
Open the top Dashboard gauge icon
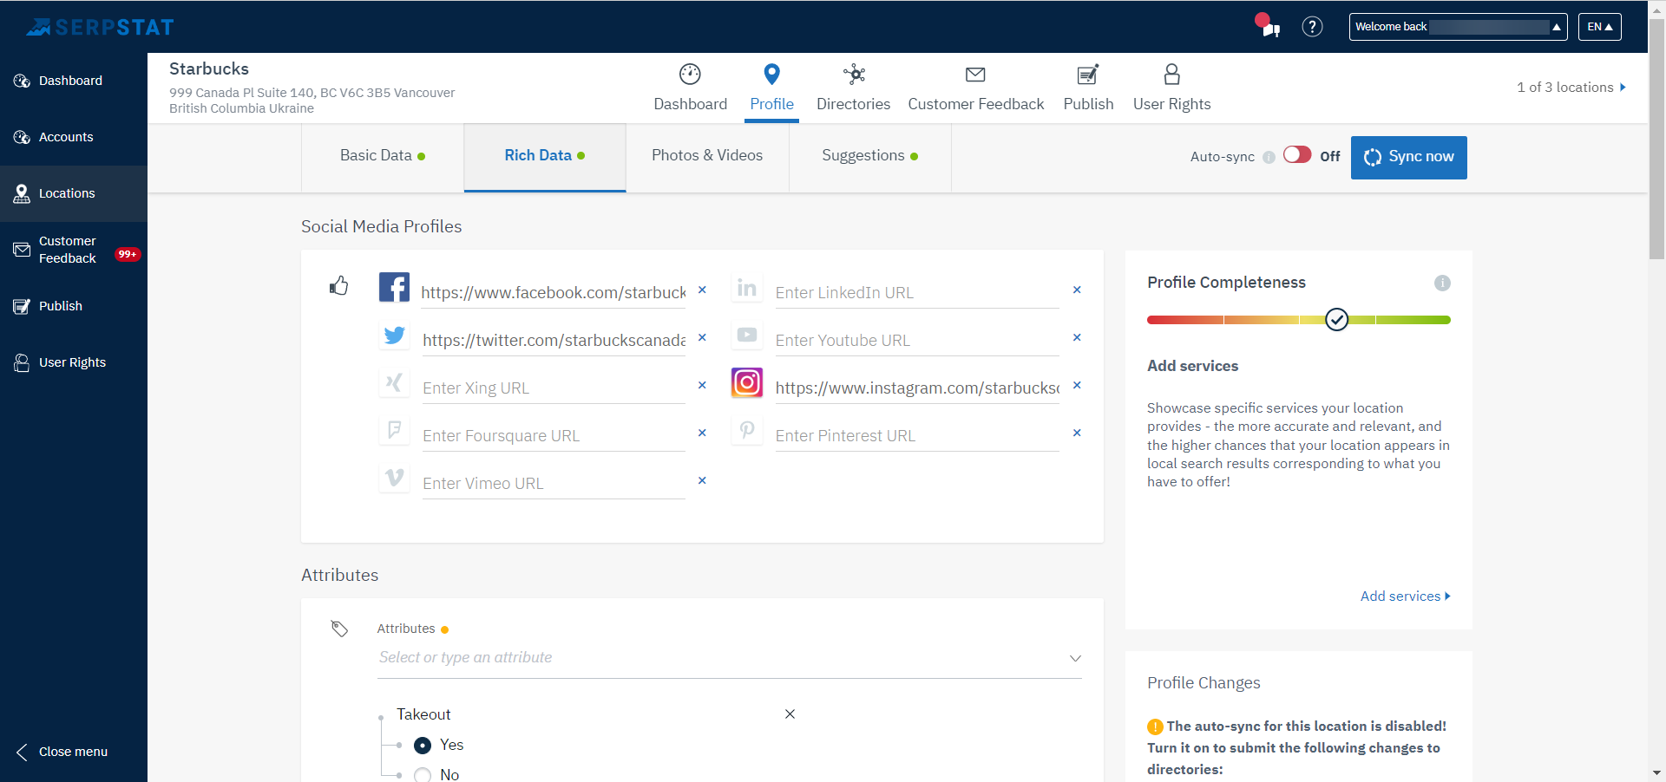pos(690,75)
